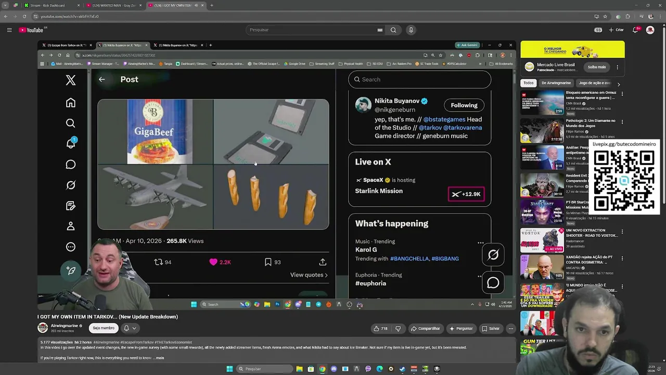
Task: Open options menu for Mercado Livre ad
Action: click(618, 67)
